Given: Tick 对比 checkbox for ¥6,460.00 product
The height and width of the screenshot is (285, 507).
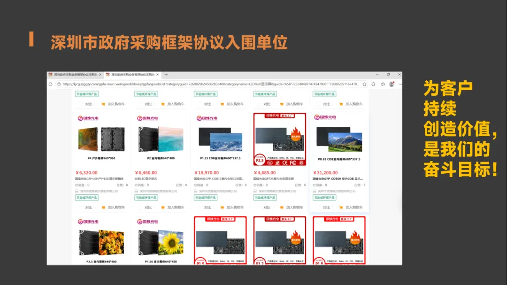Looking at the screenshot, I should 140,208.
